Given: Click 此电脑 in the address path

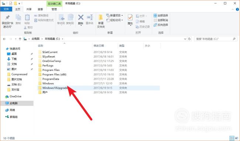Looking at the screenshot, I should click(x=35, y=39).
